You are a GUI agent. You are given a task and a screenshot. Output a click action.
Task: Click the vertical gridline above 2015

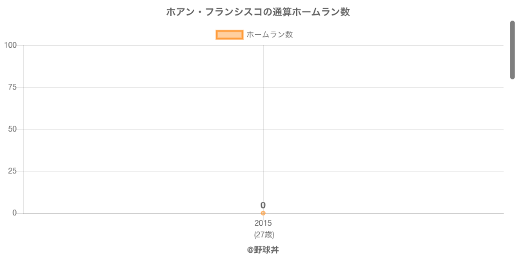click(263, 110)
